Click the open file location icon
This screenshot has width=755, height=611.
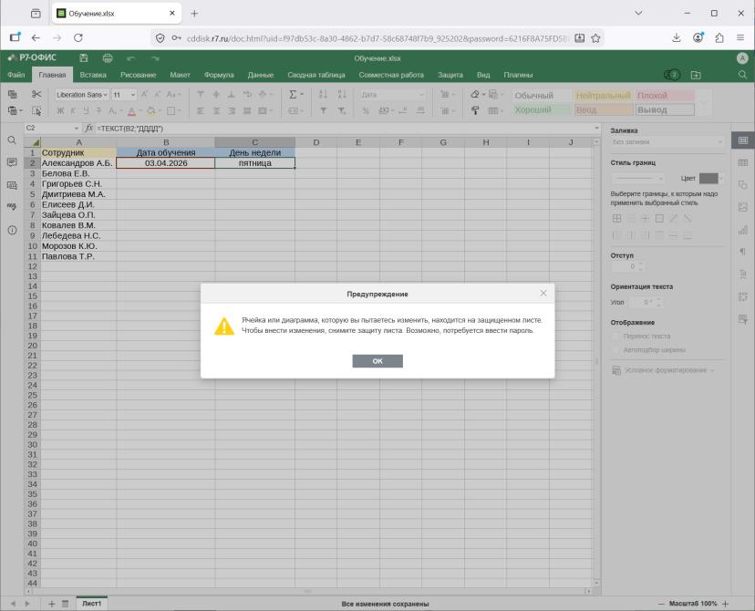pyautogui.click(x=696, y=75)
